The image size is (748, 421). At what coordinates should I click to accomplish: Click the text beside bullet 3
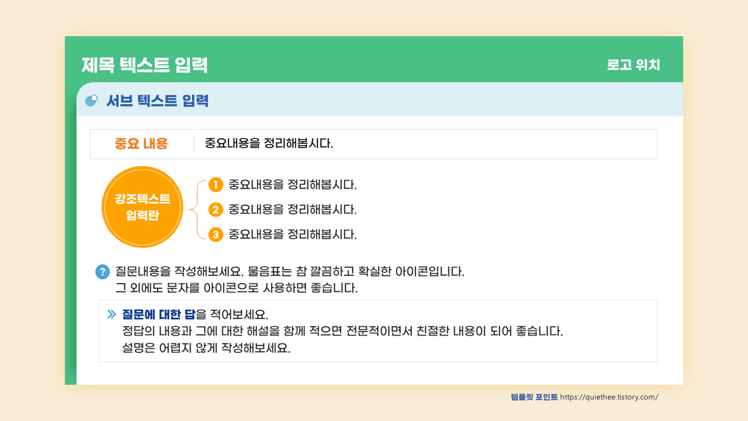coord(292,234)
